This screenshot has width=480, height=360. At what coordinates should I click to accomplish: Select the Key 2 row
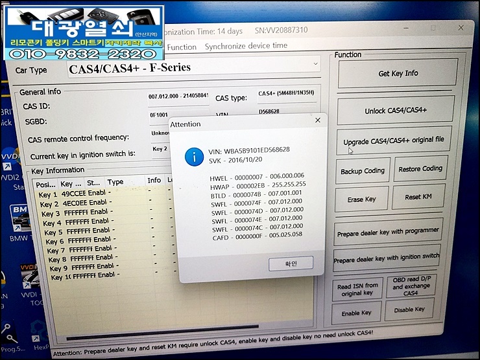(105, 203)
